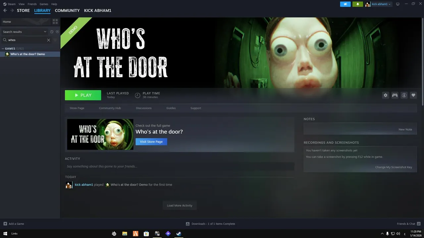The width and height of the screenshot is (424, 238).
Task: Open Friends & Chat
Action: [x=409, y=224]
